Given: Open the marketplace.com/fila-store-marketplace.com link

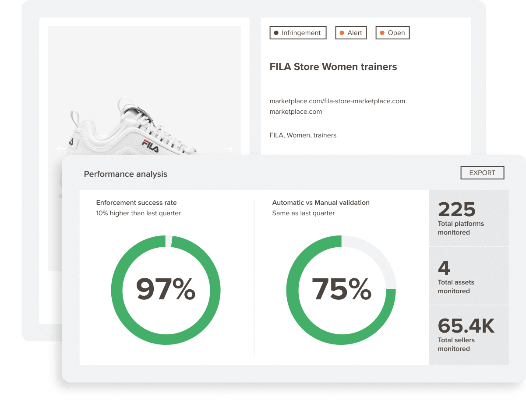Looking at the screenshot, I should coord(337,101).
